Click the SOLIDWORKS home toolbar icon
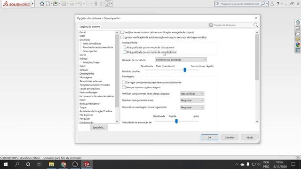 pos(42,4)
